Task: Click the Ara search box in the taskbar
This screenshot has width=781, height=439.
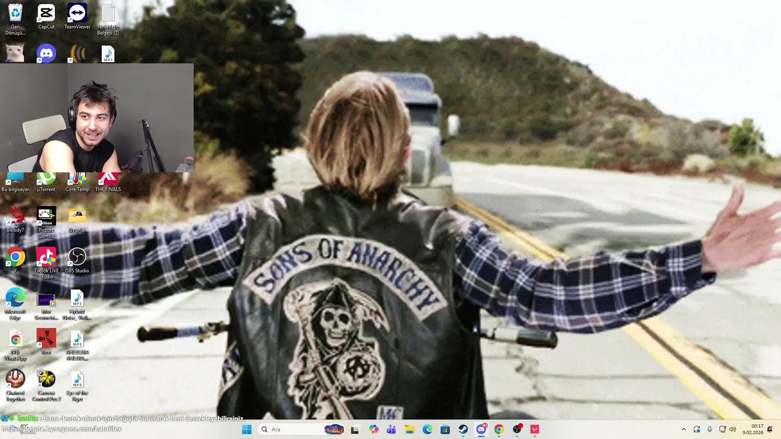Action: pos(301,429)
